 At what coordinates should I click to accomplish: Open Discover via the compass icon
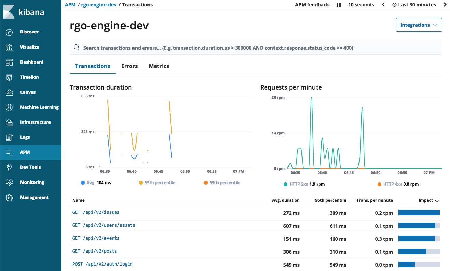[x=9, y=32]
